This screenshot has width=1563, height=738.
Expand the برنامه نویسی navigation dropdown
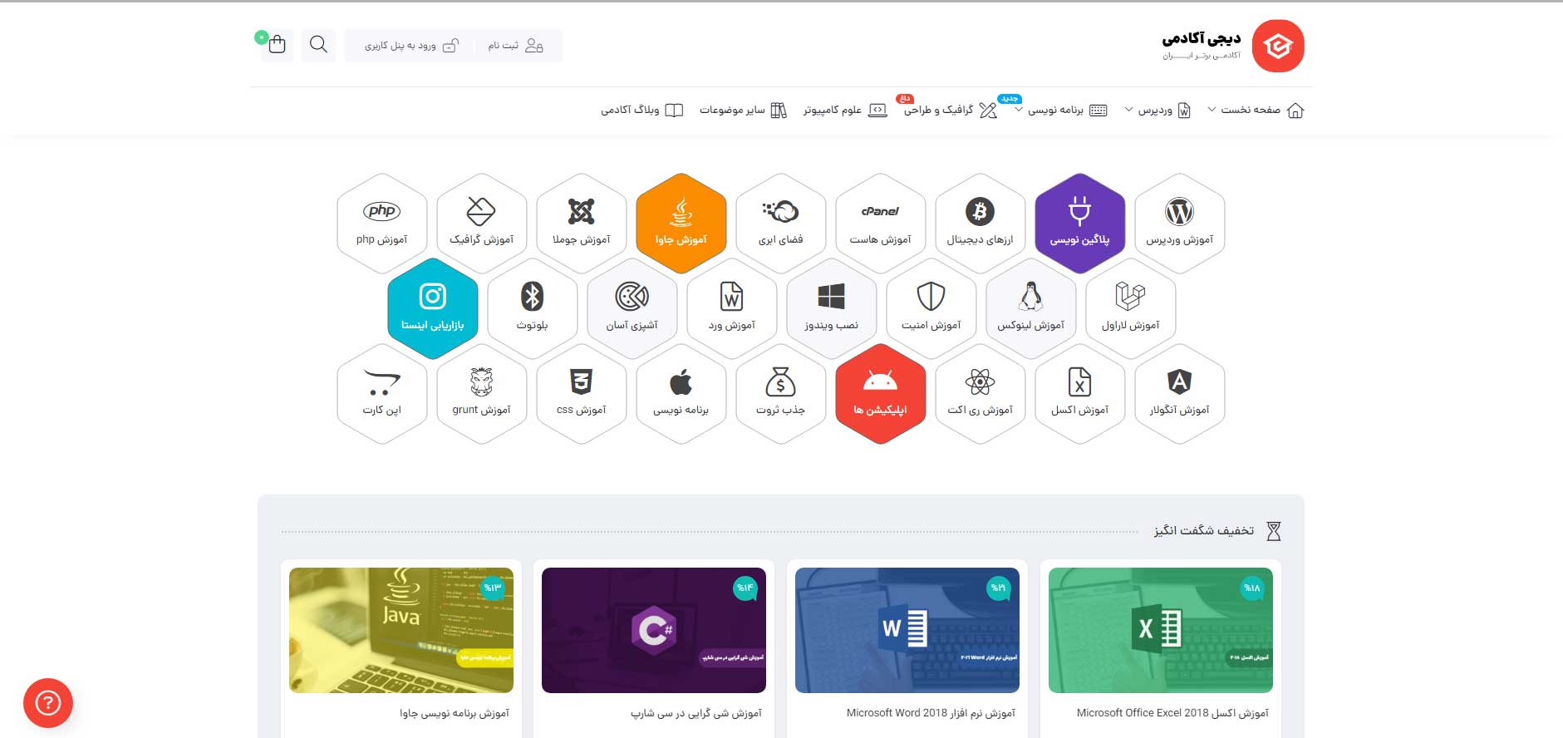[1061, 111]
